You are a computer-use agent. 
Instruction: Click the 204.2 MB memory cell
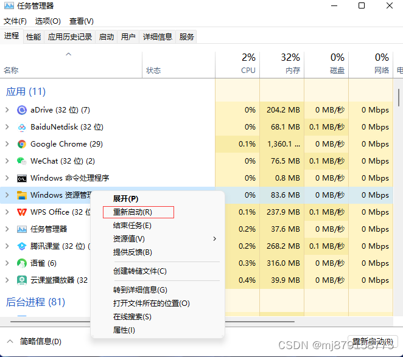click(283, 110)
